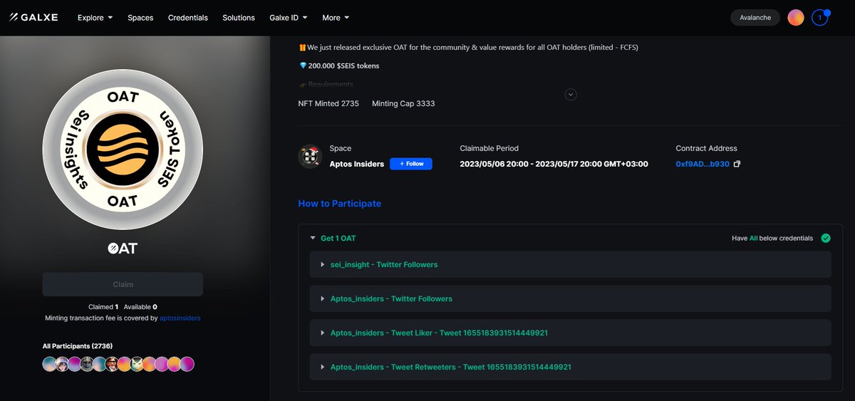This screenshot has width=855, height=401.
Task: Copy the contract address icon
Action: click(737, 164)
